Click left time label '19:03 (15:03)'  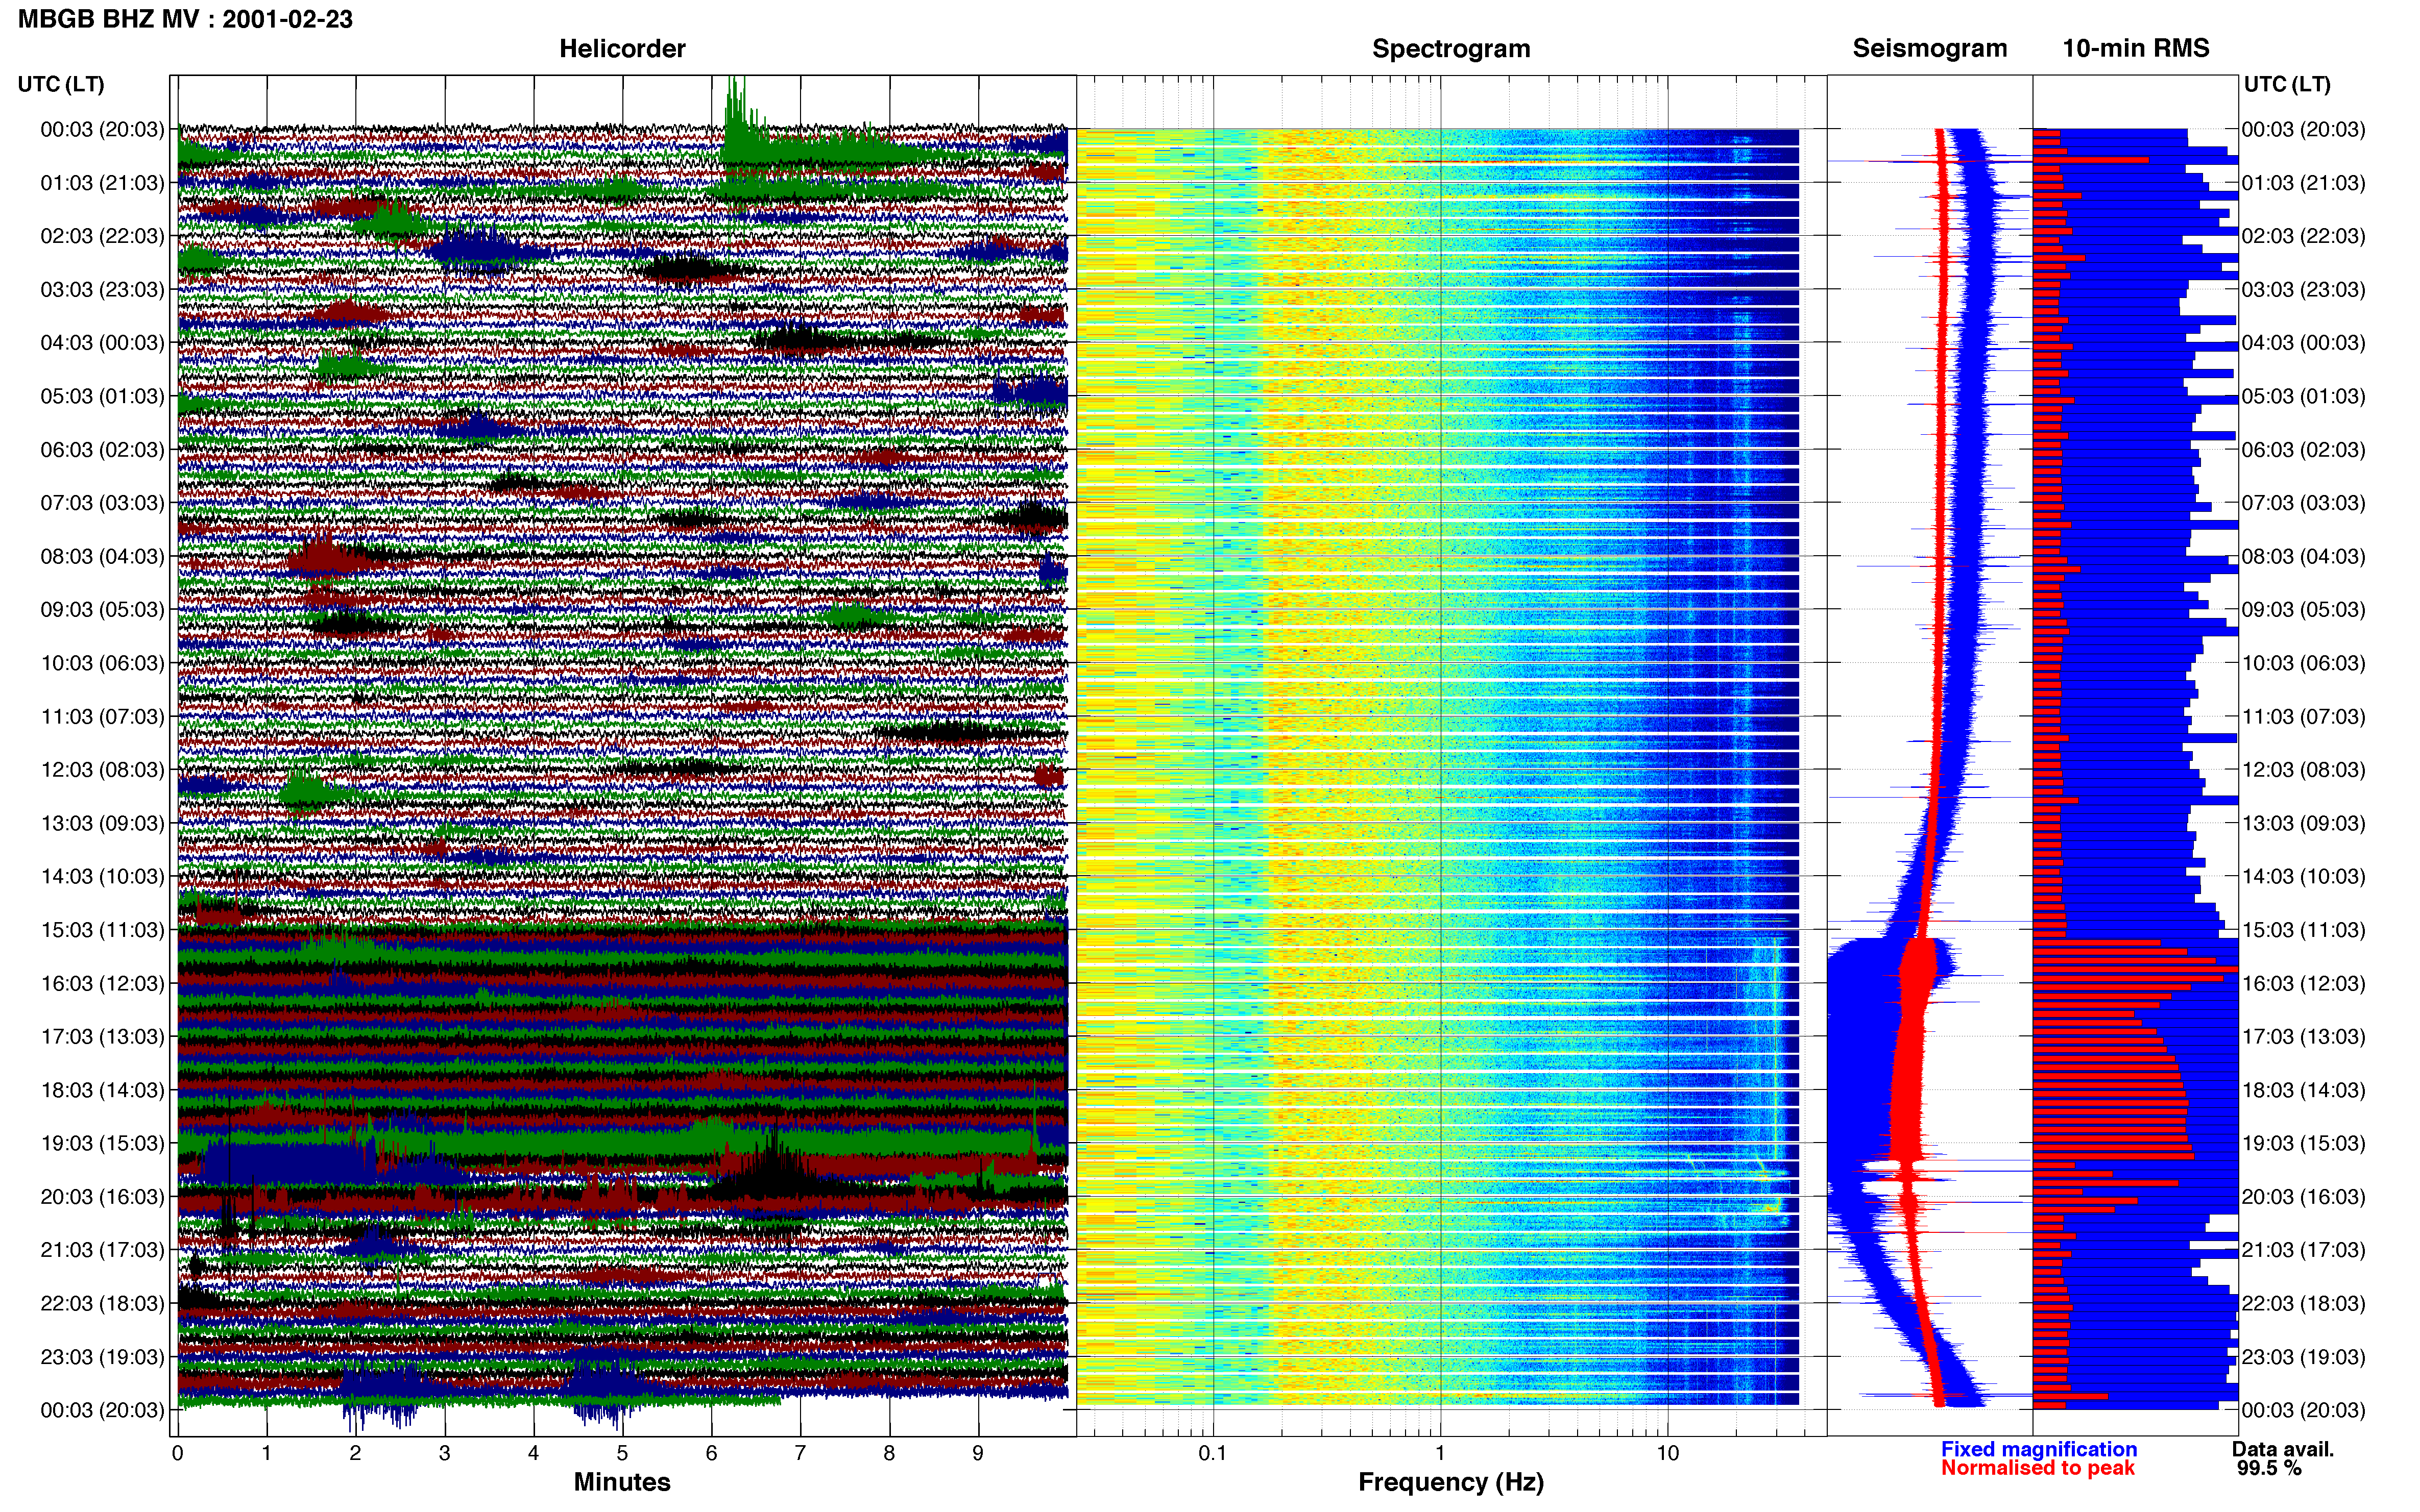pos(102,1144)
